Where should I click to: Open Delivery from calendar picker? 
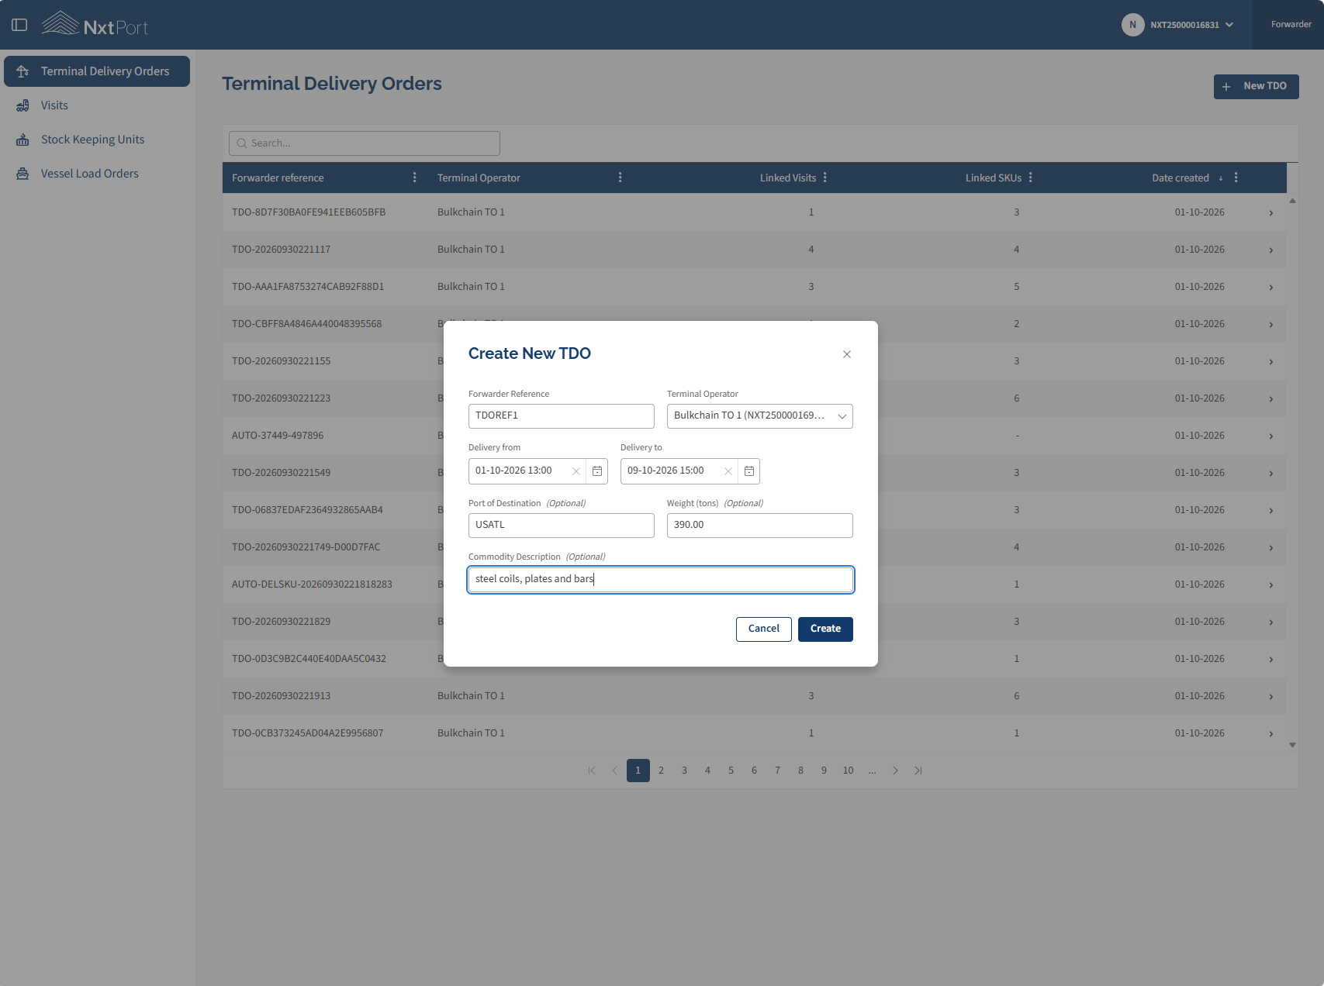click(x=597, y=471)
